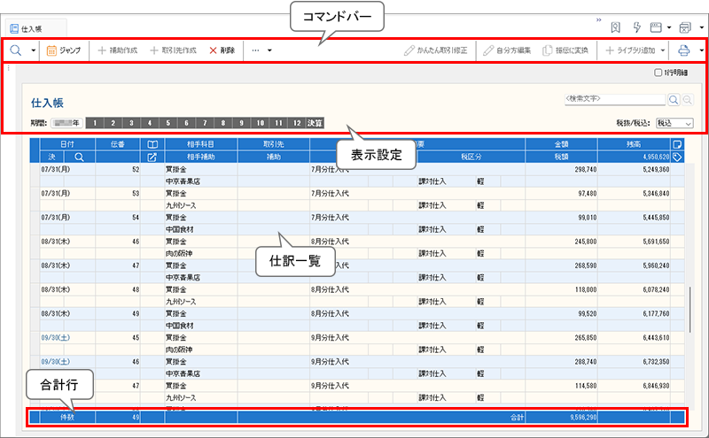Click the ジャンプ calendar button
Screen dimensions: 709x438
click(x=65, y=50)
